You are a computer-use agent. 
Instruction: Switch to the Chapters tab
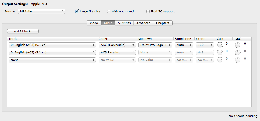point(163,23)
